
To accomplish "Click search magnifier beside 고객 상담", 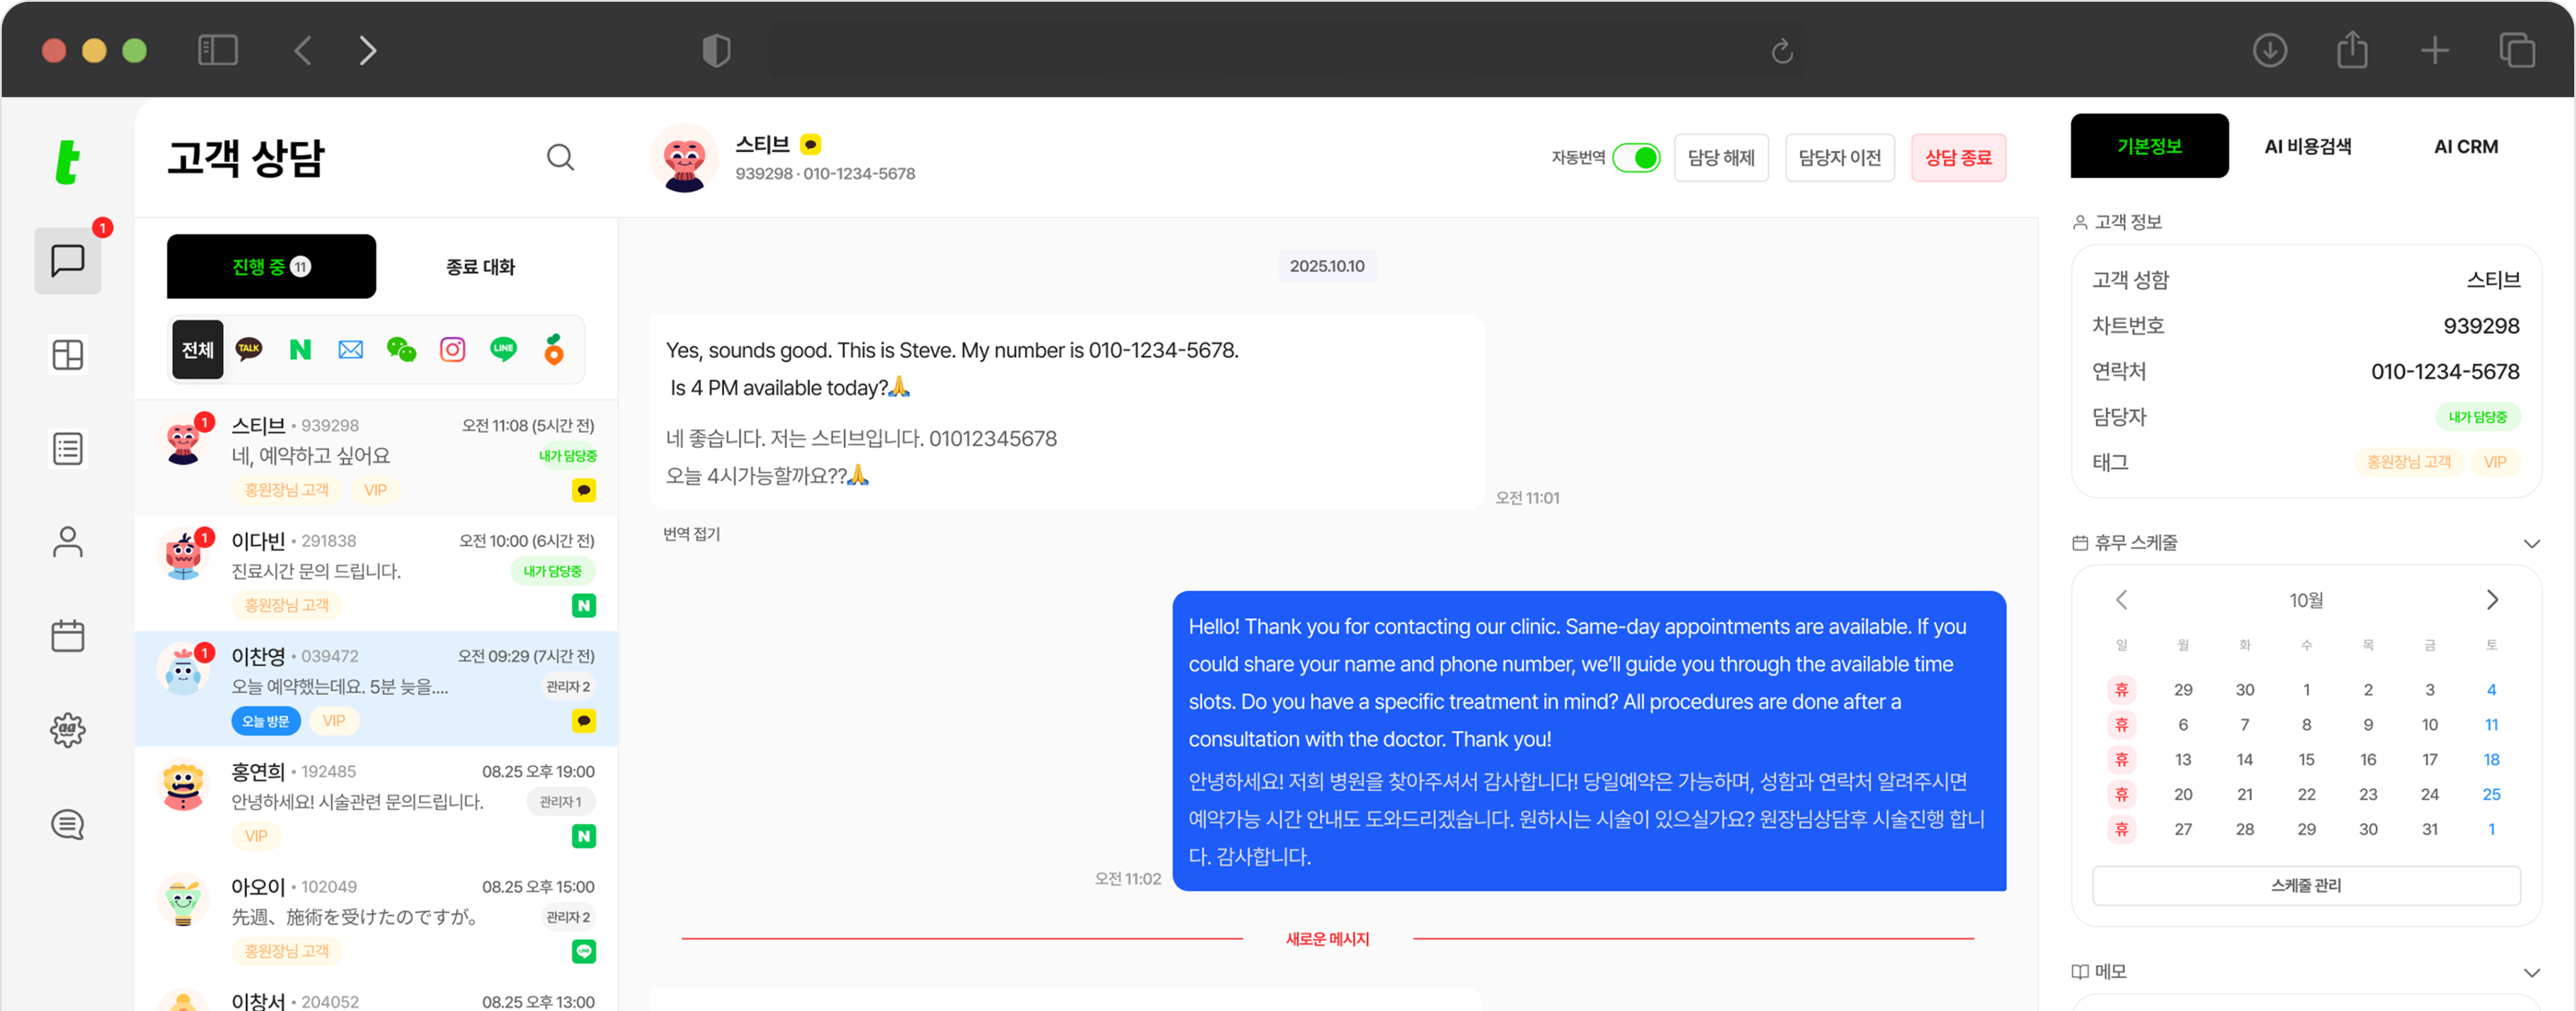I will click(560, 157).
